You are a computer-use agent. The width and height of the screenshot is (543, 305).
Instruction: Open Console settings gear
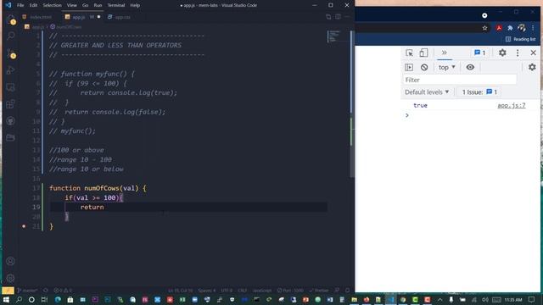[532, 68]
